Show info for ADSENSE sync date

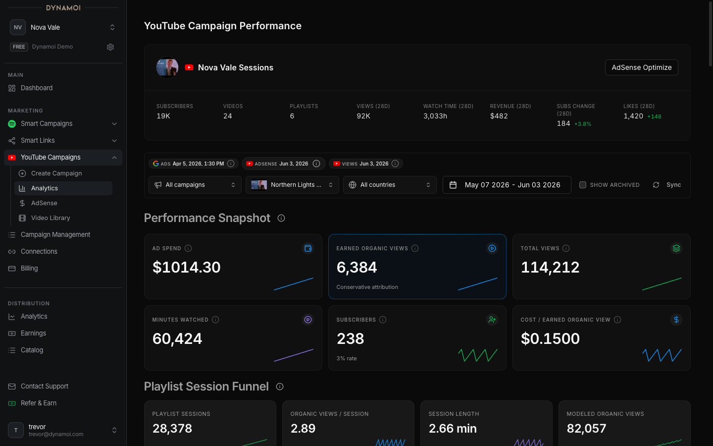[x=316, y=164]
